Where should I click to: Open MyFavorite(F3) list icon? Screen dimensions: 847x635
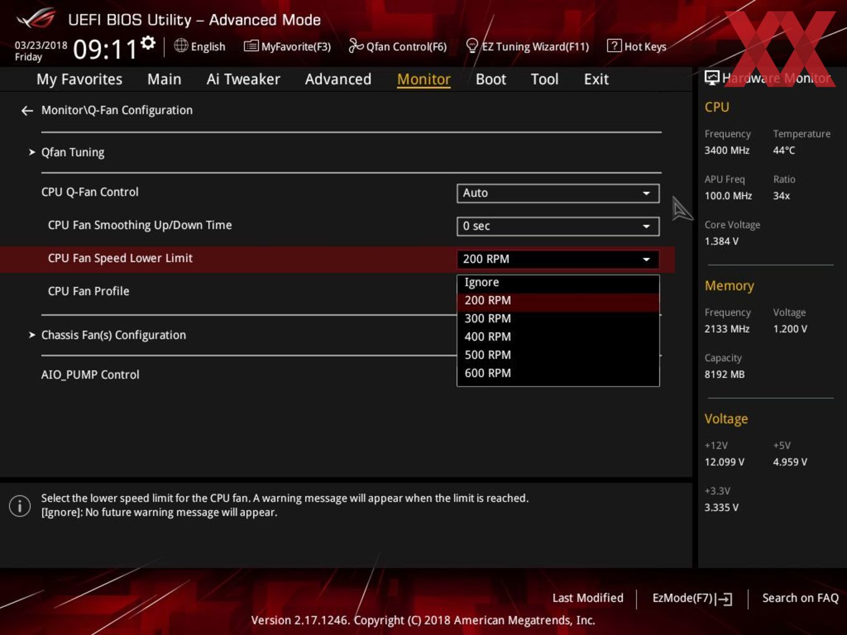251,46
